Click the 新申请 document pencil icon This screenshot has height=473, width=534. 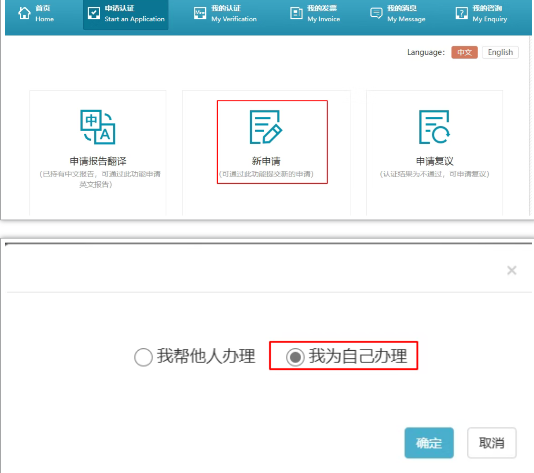(x=266, y=127)
